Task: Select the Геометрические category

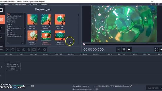Action: pyautogui.click(x=14, y=28)
